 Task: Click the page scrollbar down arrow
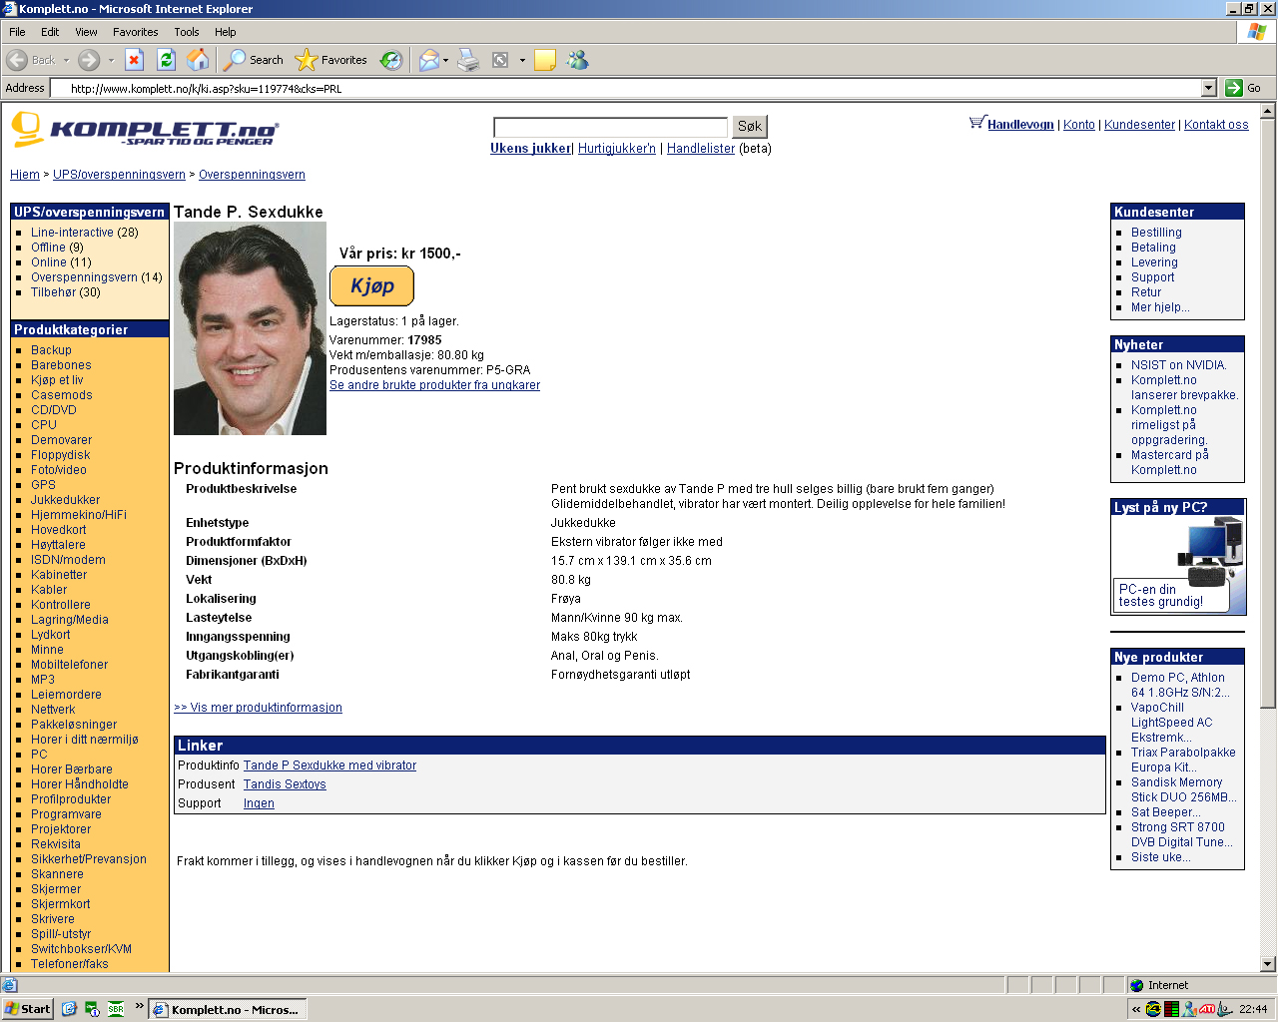1268,964
